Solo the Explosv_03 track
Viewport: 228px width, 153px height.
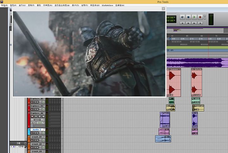tap(35, 109)
